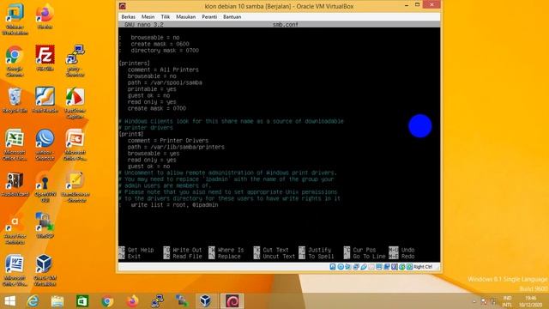The height and width of the screenshot is (309, 549).
Task: Click the line 'write list = root, @lpadmin'
Action: (x=174, y=205)
